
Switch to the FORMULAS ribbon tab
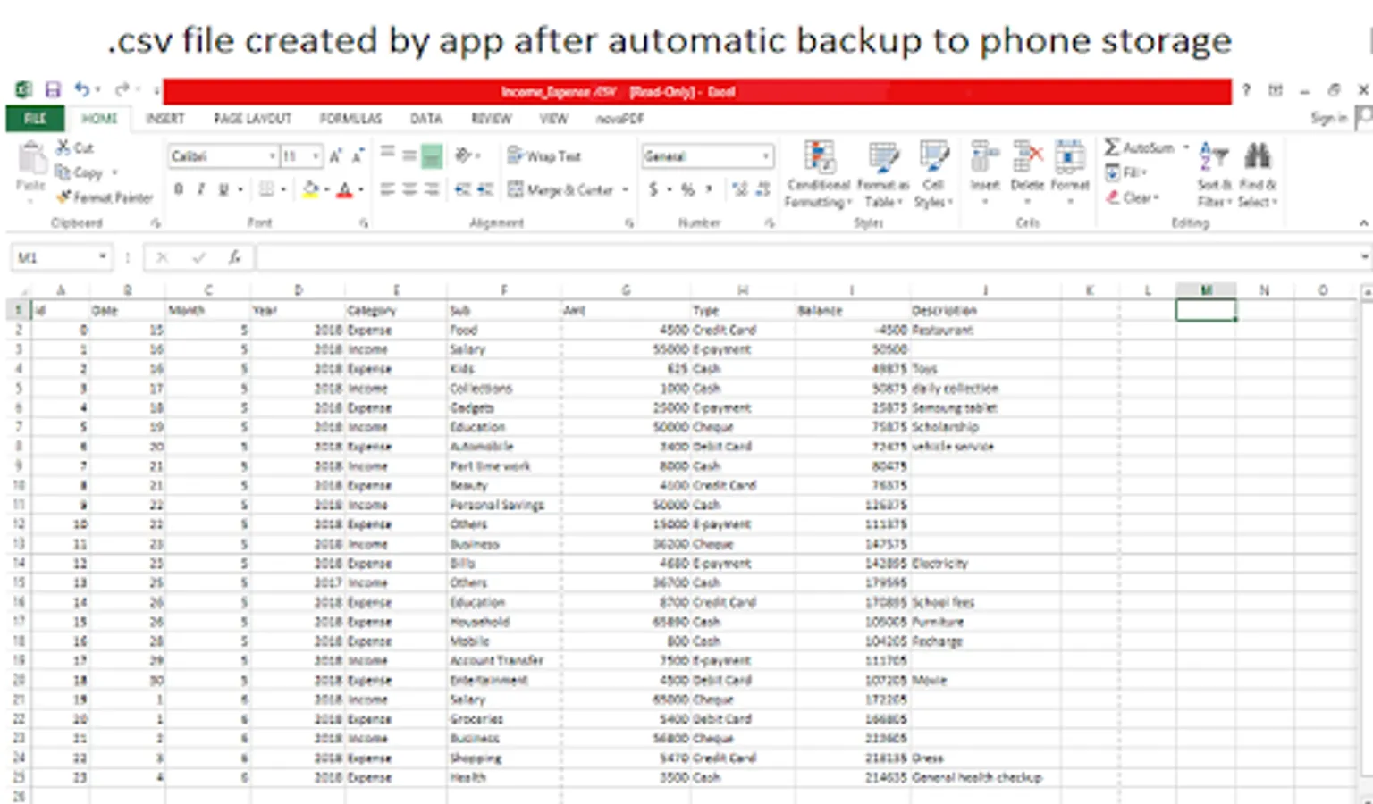pyautogui.click(x=350, y=118)
